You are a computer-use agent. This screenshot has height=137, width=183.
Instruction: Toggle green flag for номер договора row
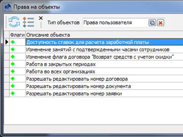click(x=13, y=79)
